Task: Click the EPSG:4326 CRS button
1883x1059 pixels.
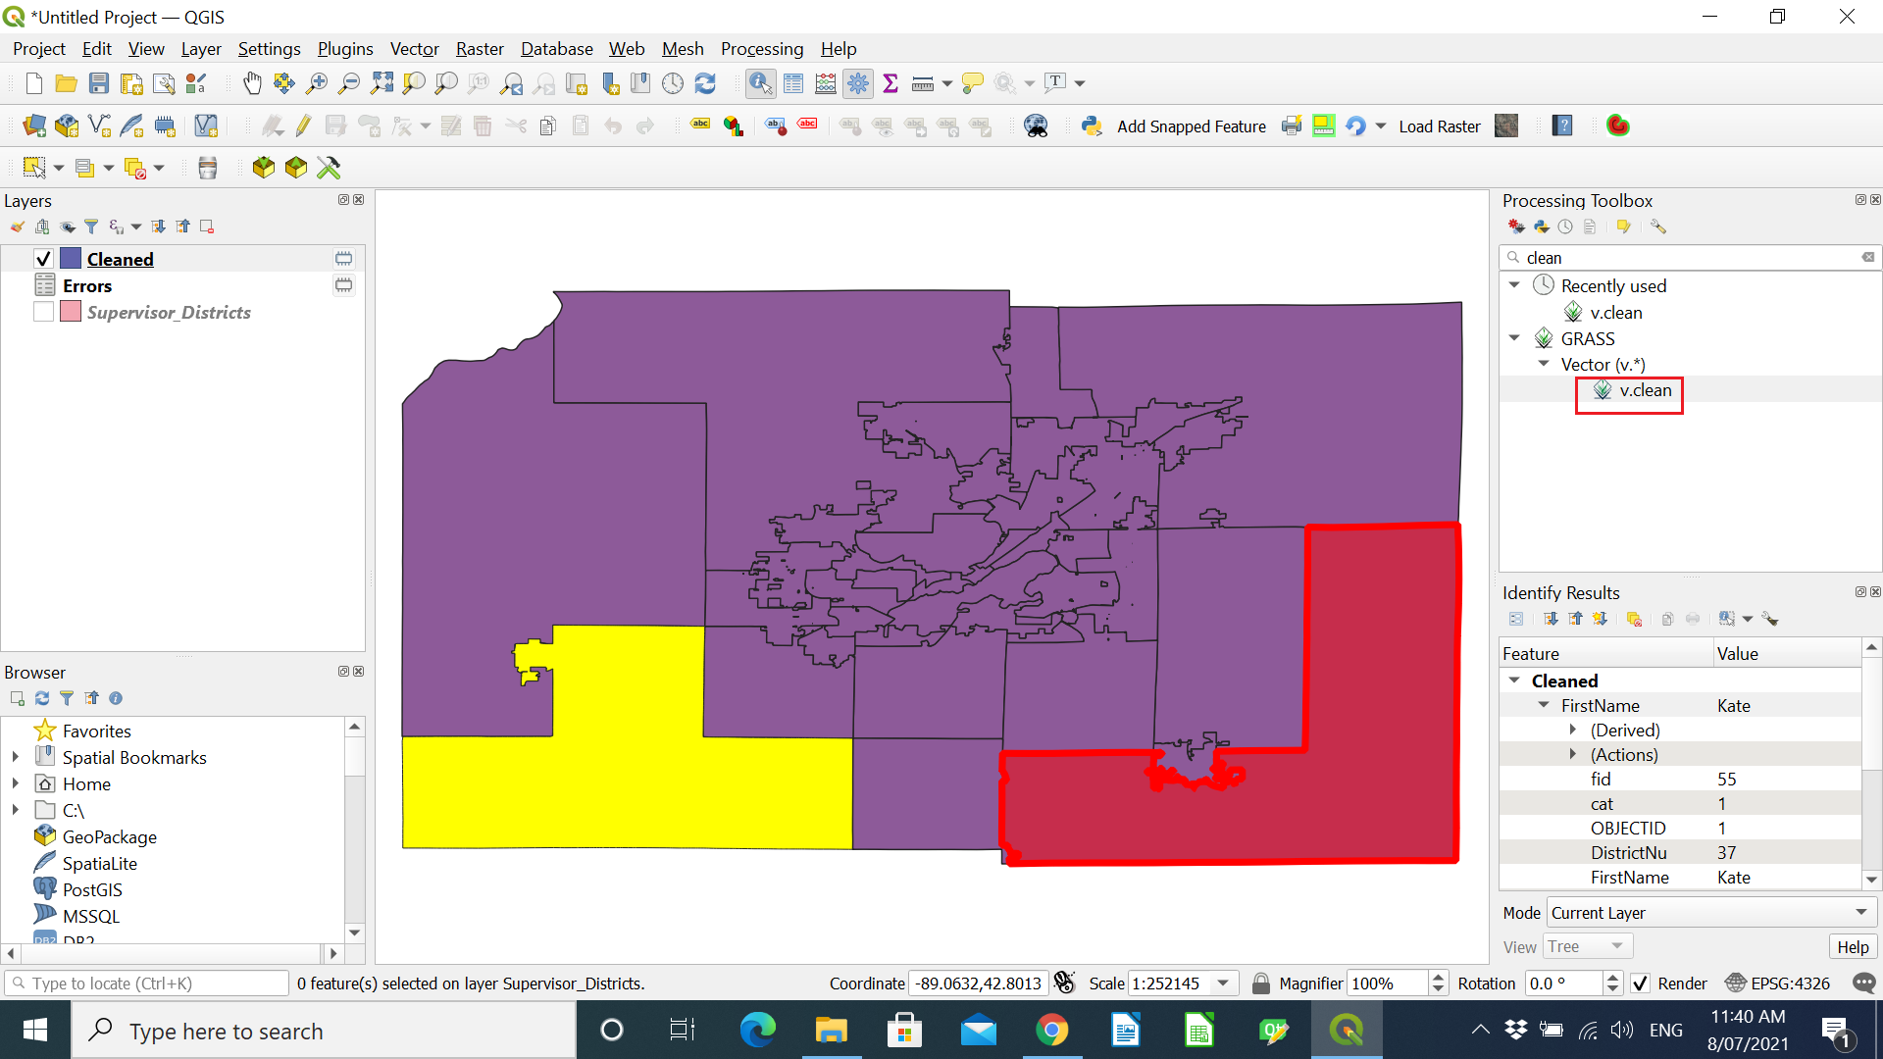Action: click(1778, 983)
